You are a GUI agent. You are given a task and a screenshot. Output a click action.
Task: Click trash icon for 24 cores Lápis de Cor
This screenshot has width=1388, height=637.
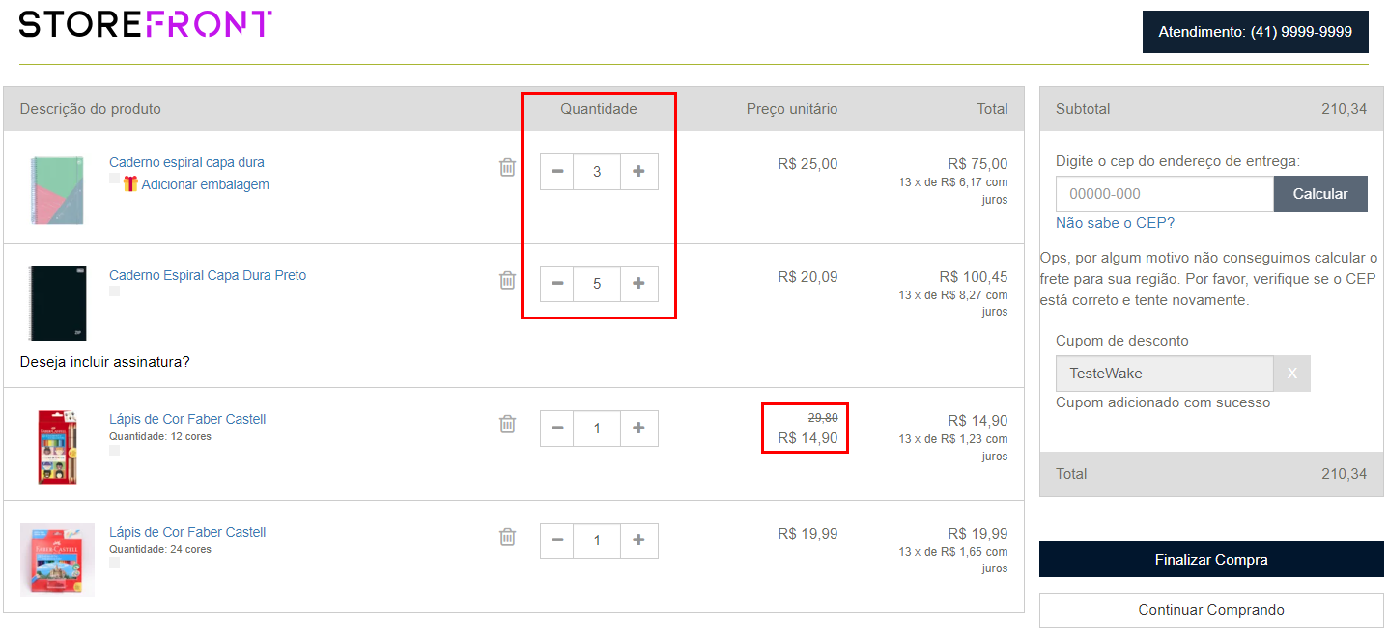tap(507, 537)
